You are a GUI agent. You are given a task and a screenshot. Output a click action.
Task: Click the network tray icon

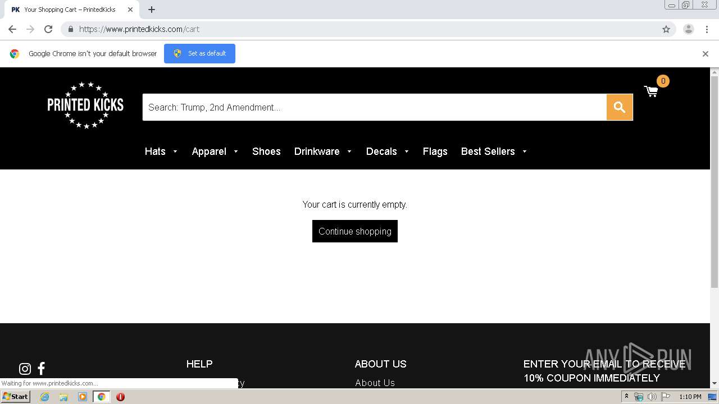(639, 397)
